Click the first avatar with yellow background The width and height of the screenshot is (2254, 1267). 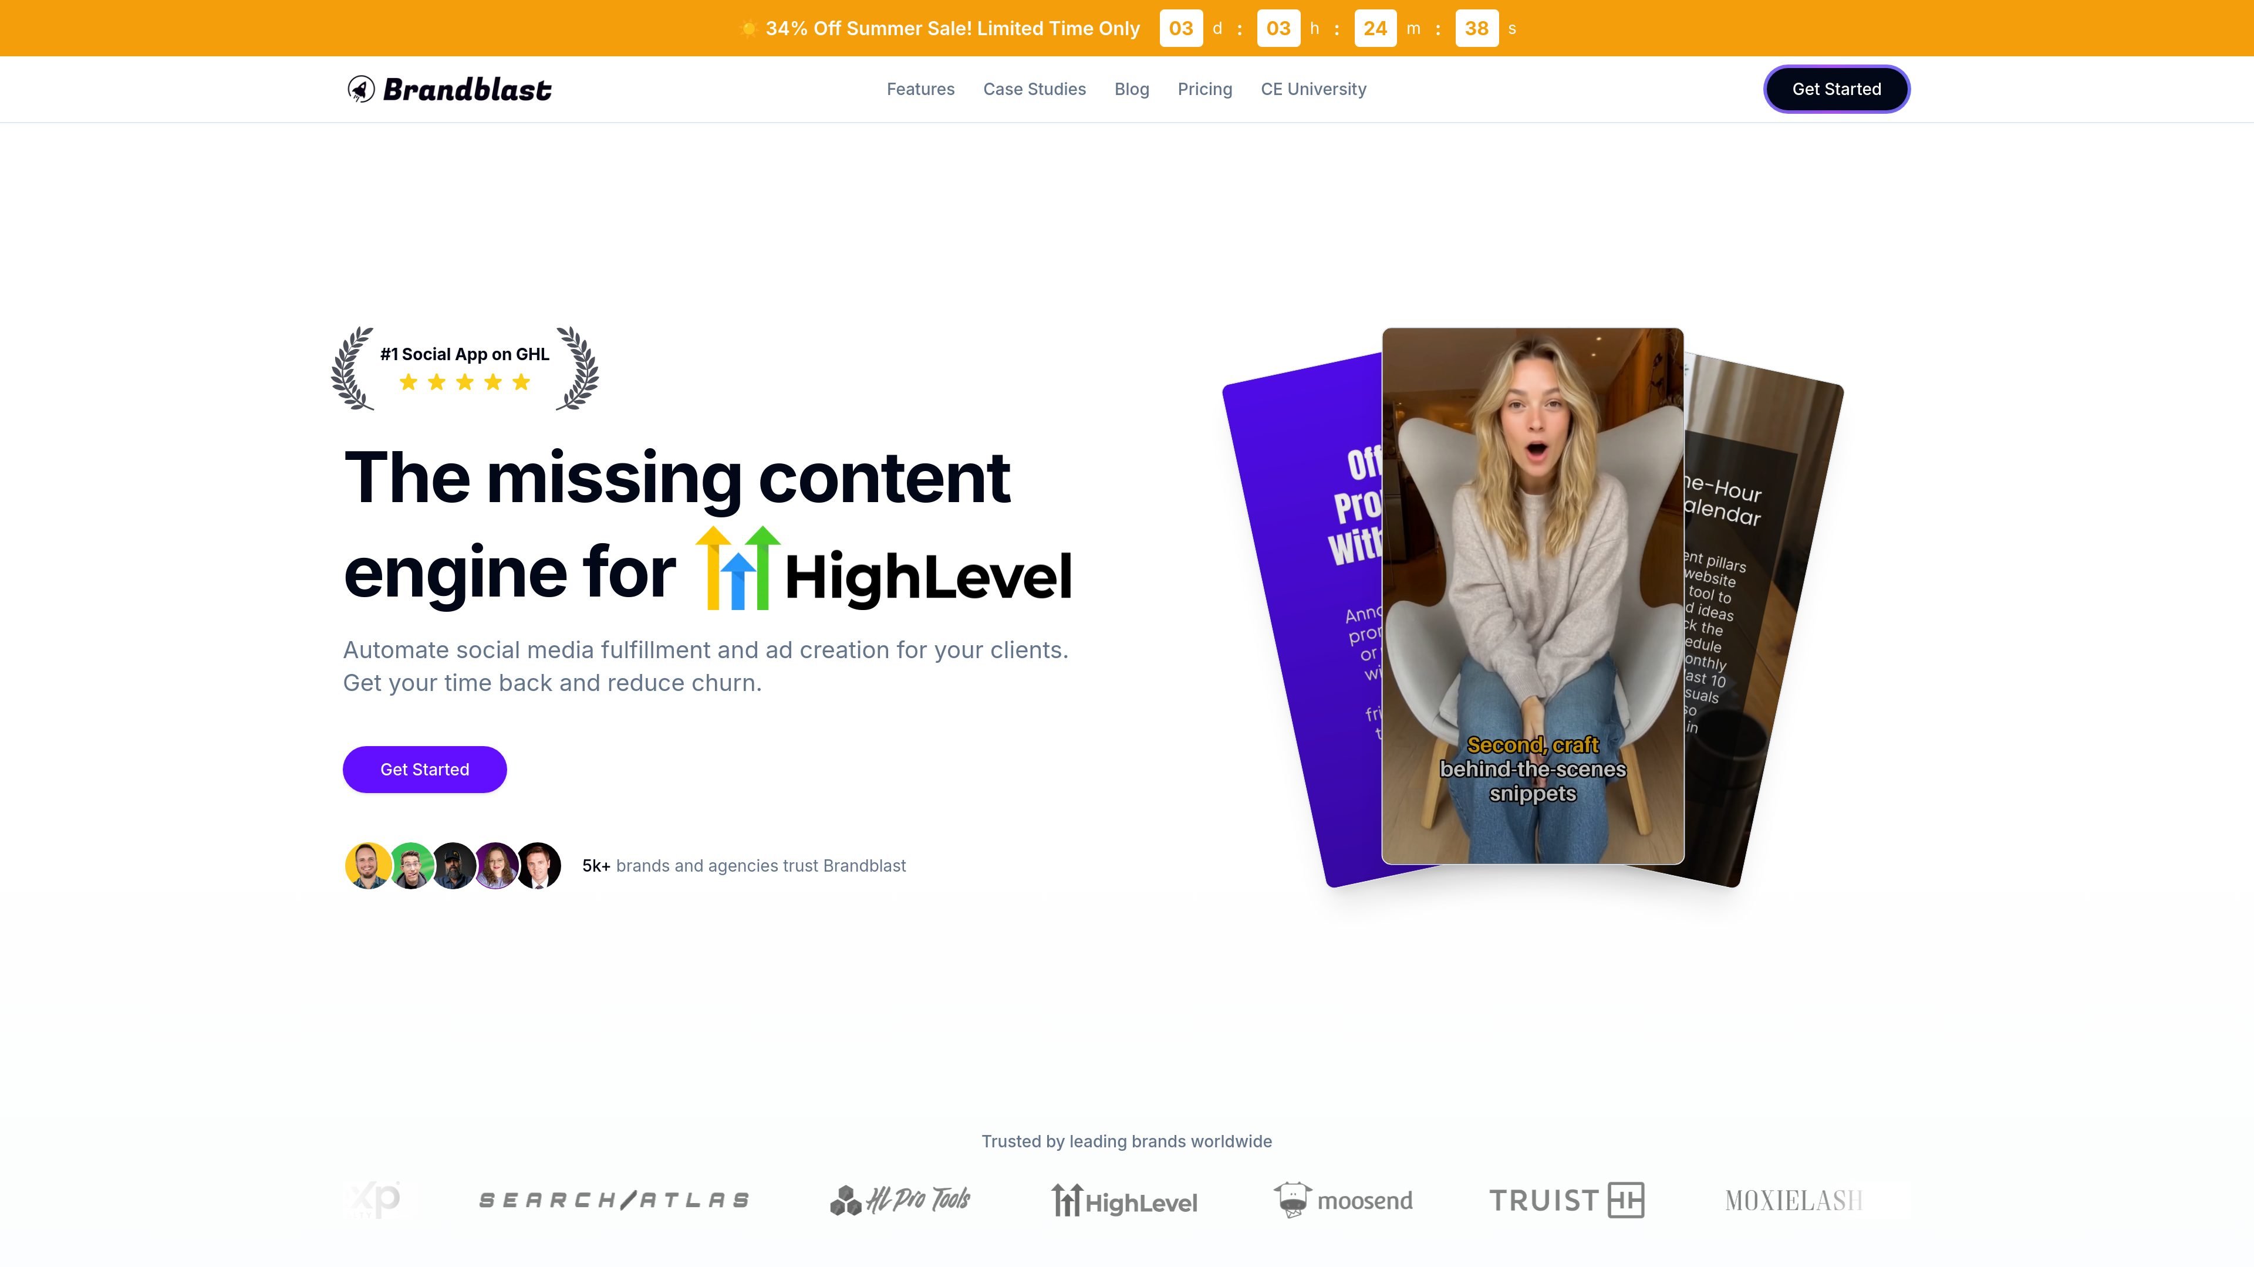click(369, 866)
